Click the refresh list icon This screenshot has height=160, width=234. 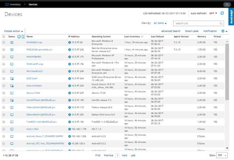[x=222, y=13]
